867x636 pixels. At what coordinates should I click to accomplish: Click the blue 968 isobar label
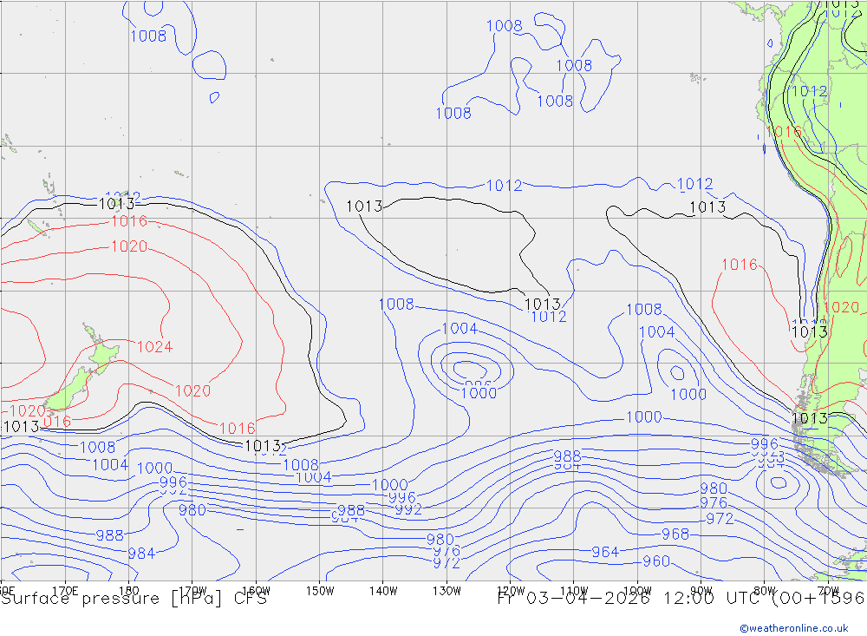675,534
